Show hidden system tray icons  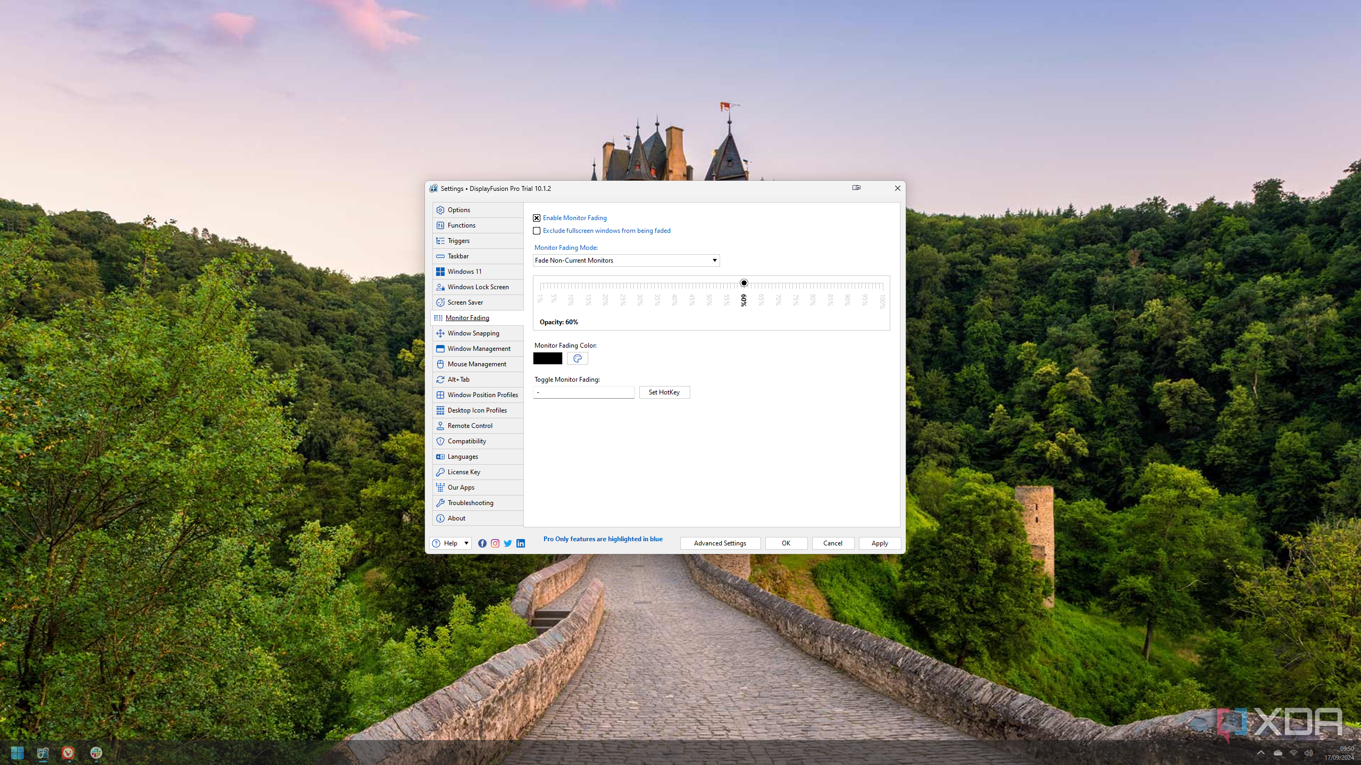tap(1260, 753)
